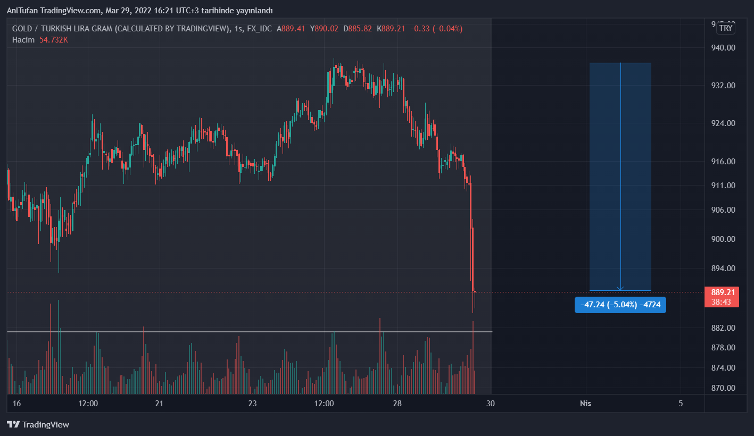Viewport: 754px width, 436px height.
Task: Click the 54.732K volume value
Action: [54, 40]
